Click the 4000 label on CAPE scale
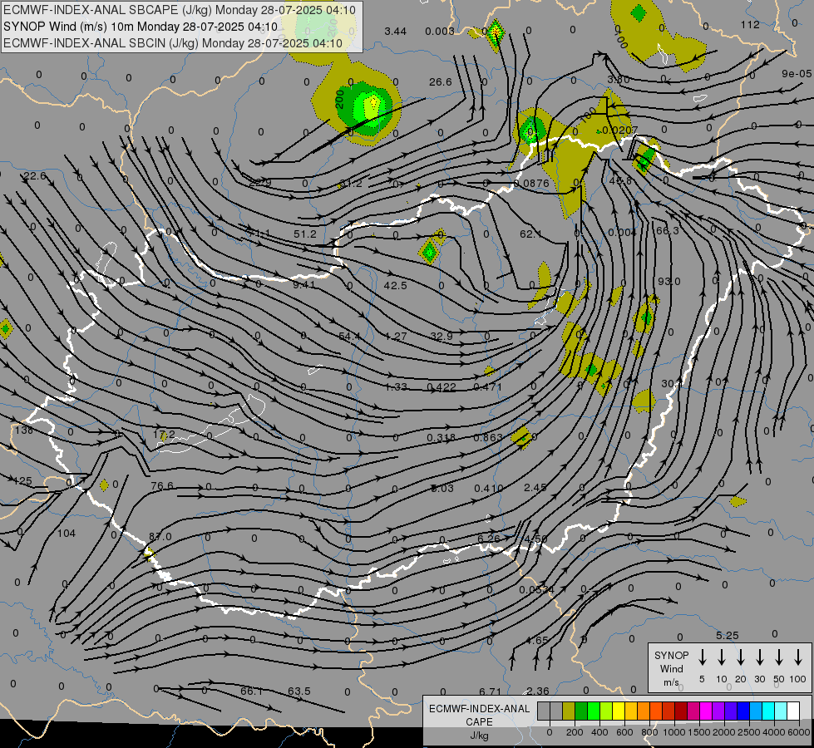 click(773, 732)
